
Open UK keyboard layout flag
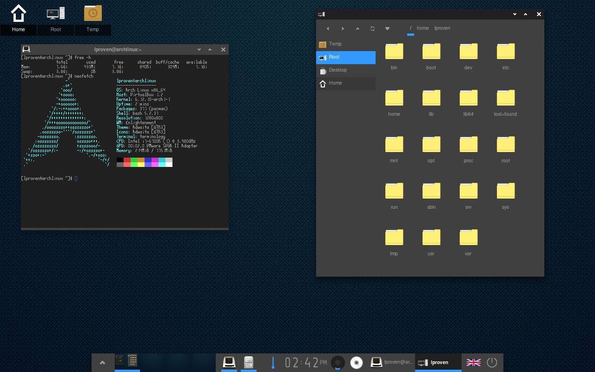[474, 363]
